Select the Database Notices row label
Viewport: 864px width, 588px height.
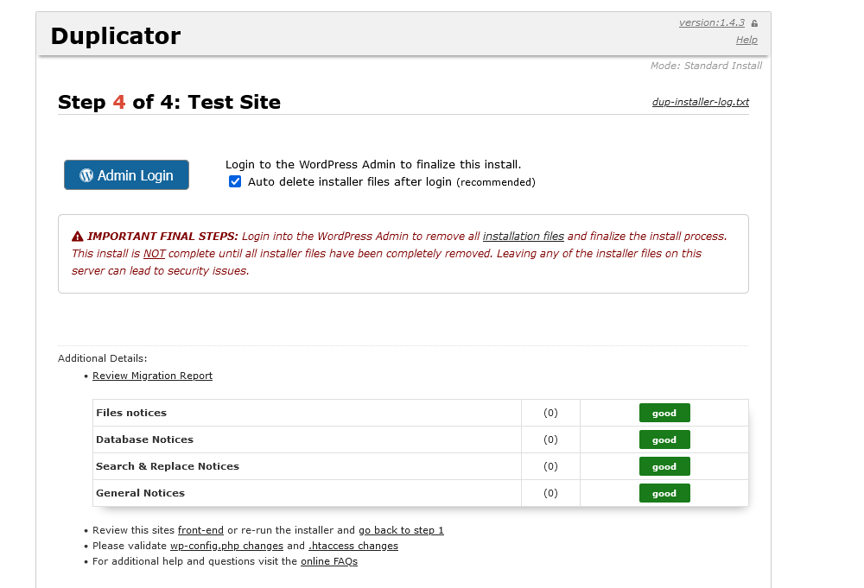(x=145, y=439)
